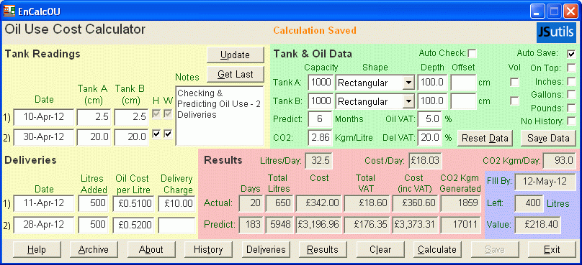The image size is (582, 265).
Task: Open the Archive button
Action: click(93, 249)
